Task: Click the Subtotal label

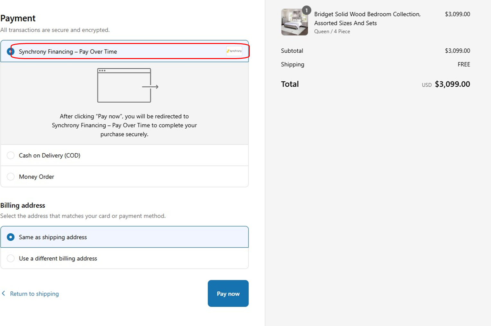Action: point(292,51)
